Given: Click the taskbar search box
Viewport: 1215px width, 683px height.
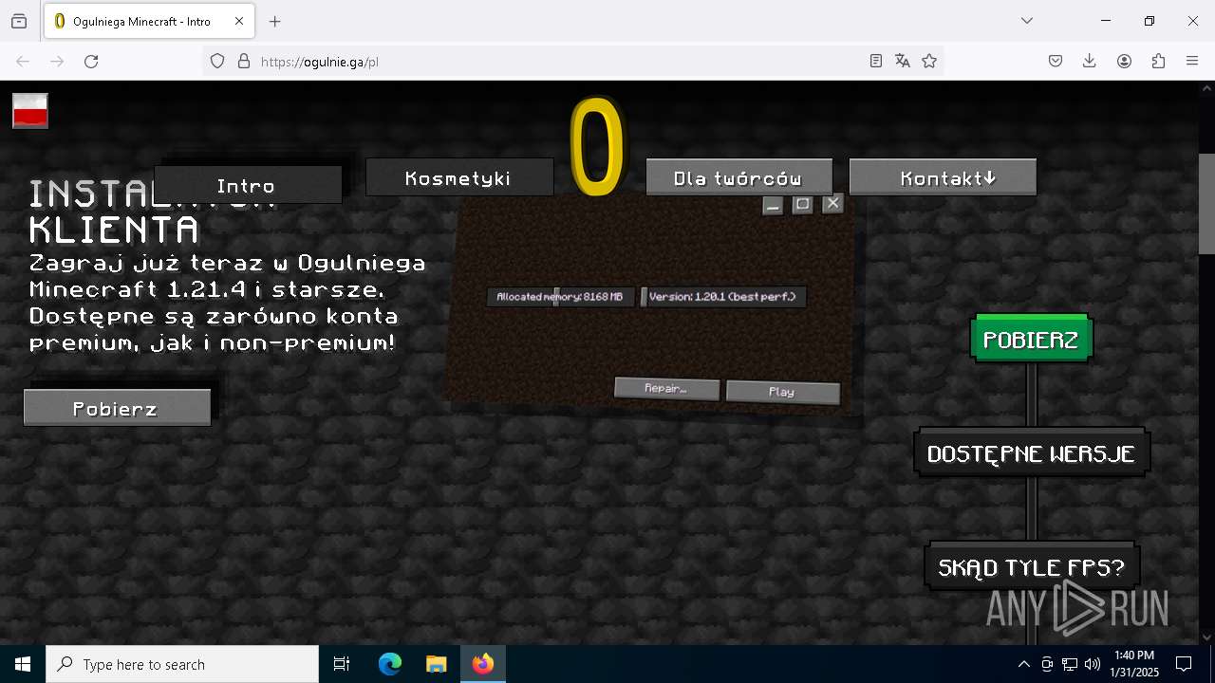Looking at the screenshot, I should [x=182, y=664].
